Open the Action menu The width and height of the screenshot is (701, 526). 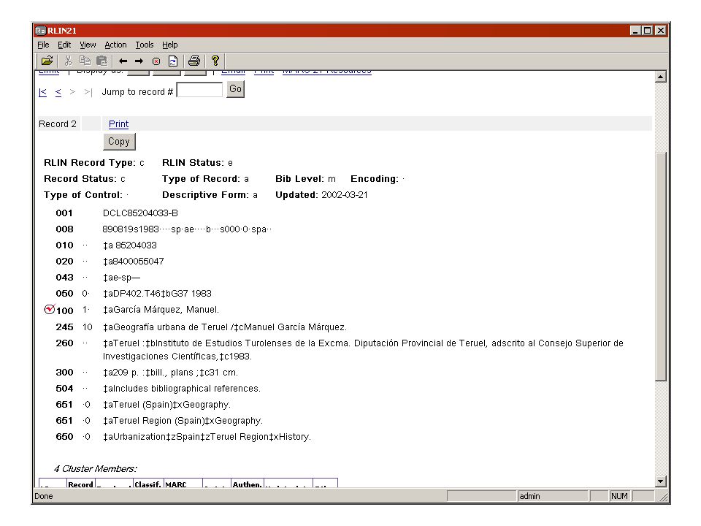pyautogui.click(x=115, y=45)
